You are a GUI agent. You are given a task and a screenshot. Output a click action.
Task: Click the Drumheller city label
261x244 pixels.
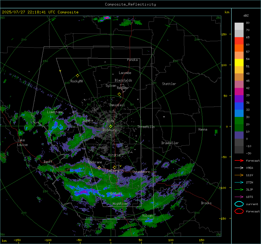(170, 143)
